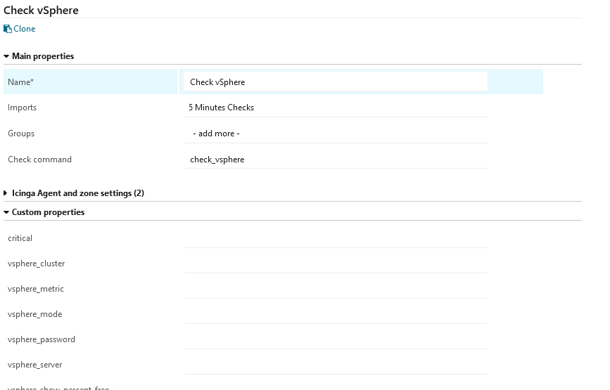Collapse the Main properties section

click(39, 56)
